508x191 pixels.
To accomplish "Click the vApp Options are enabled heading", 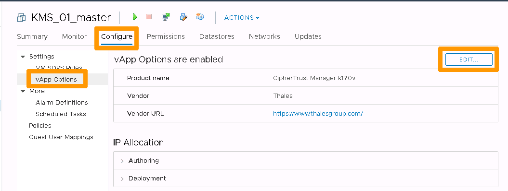I will 168,60.
